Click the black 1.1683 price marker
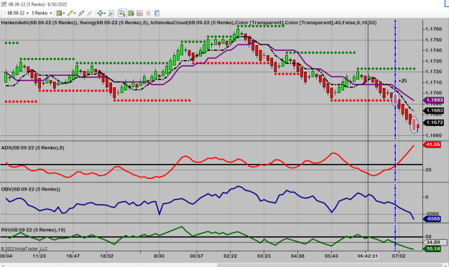449x267 pixels. [434, 111]
